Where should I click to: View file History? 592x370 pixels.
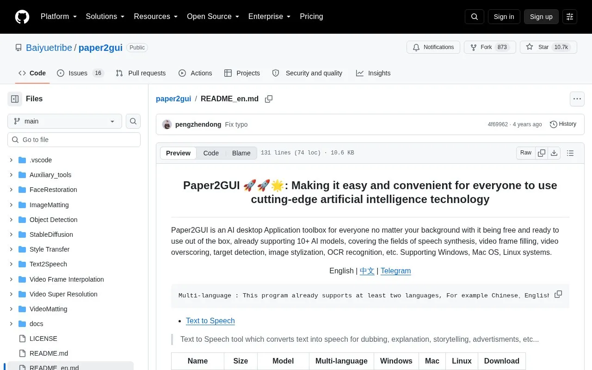click(x=563, y=124)
